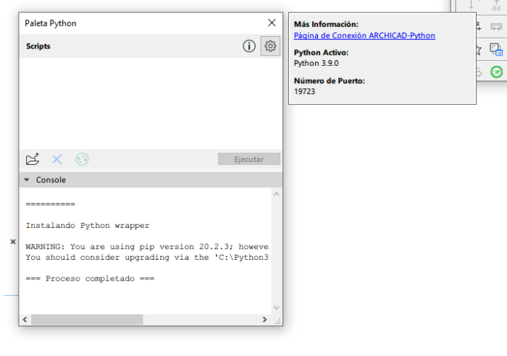The image size is (507, 356).
Task: Click the small x left of console
Action: click(13, 242)
